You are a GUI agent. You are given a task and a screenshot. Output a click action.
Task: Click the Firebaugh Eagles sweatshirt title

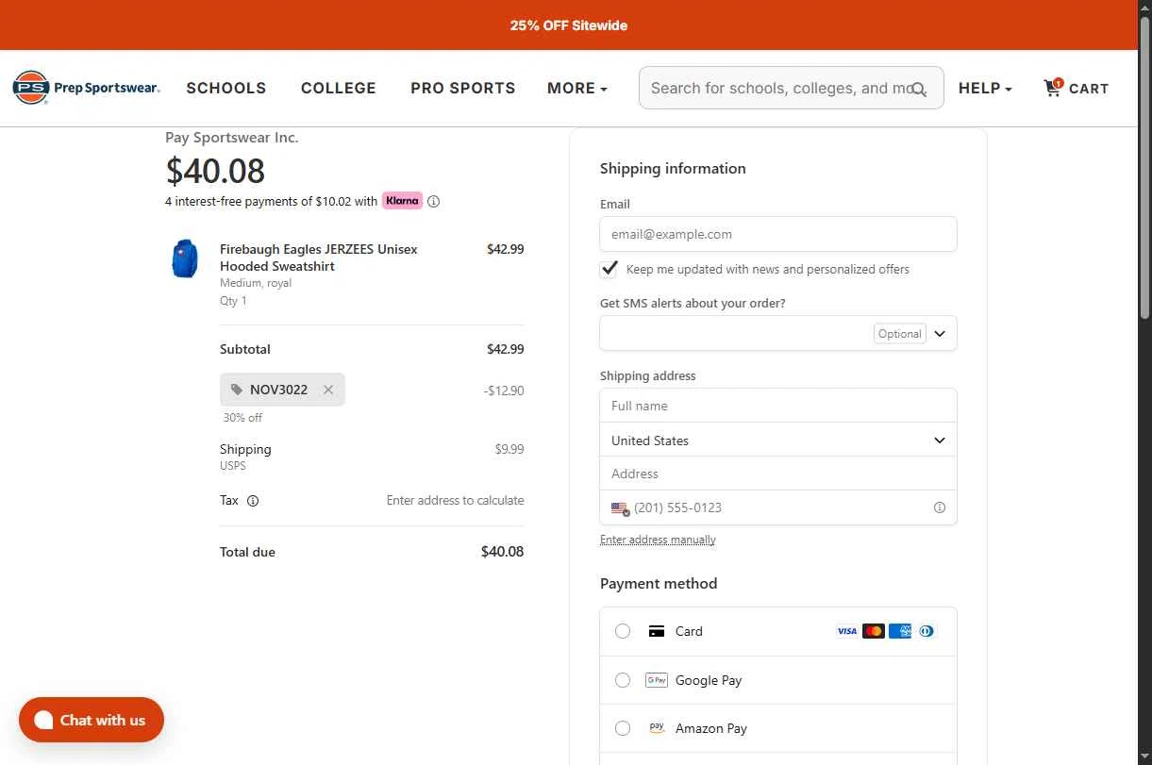click(x=319, y=258)
